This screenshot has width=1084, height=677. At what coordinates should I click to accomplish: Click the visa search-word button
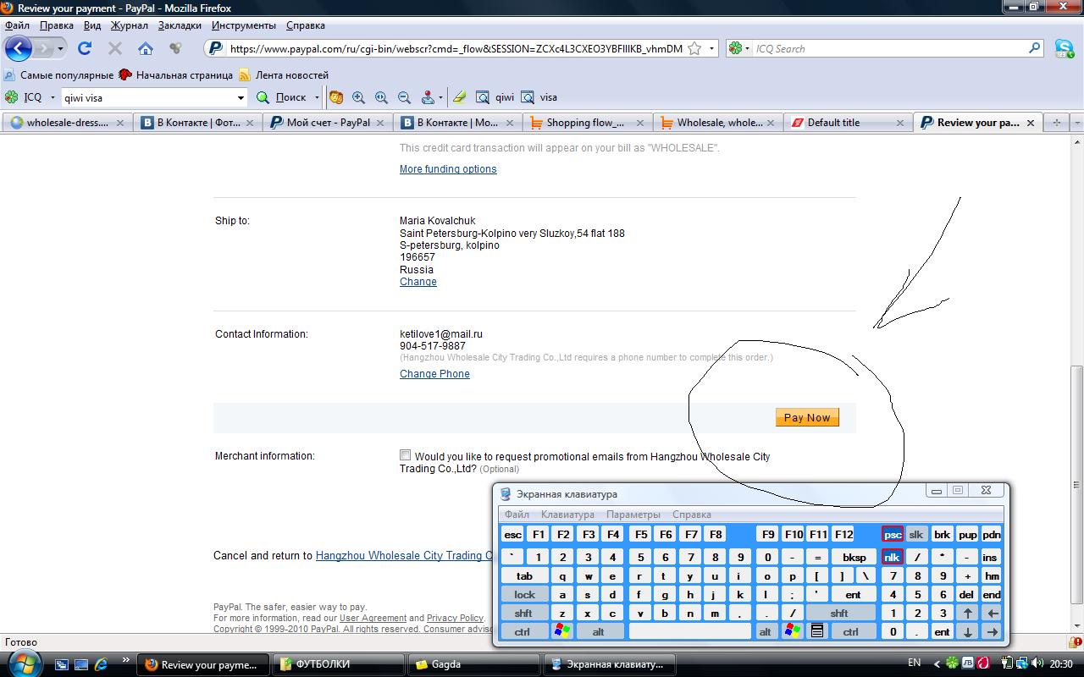coord(539,97)
